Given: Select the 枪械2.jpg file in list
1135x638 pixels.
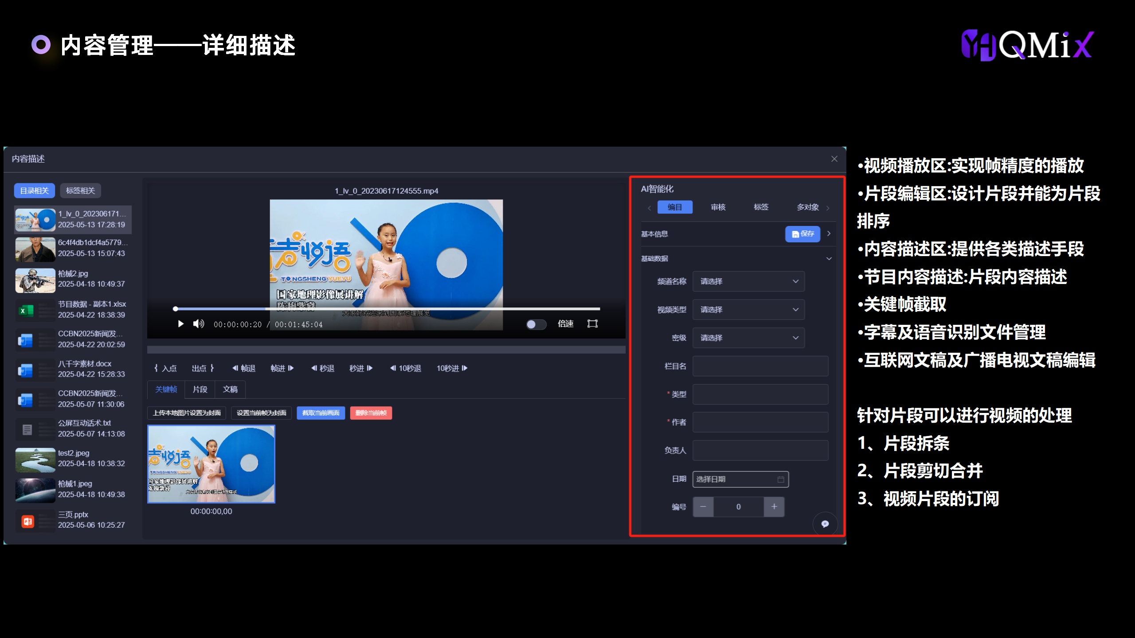Looking at the screenshot, I should coord(73,279).
